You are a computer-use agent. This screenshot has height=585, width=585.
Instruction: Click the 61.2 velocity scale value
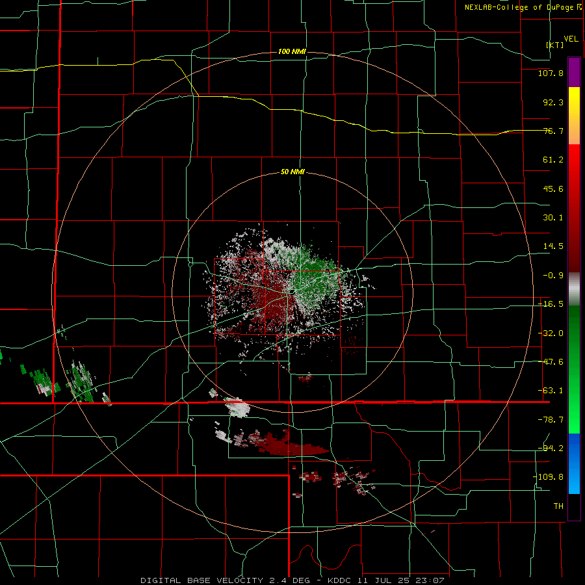[x=553, y=160]
